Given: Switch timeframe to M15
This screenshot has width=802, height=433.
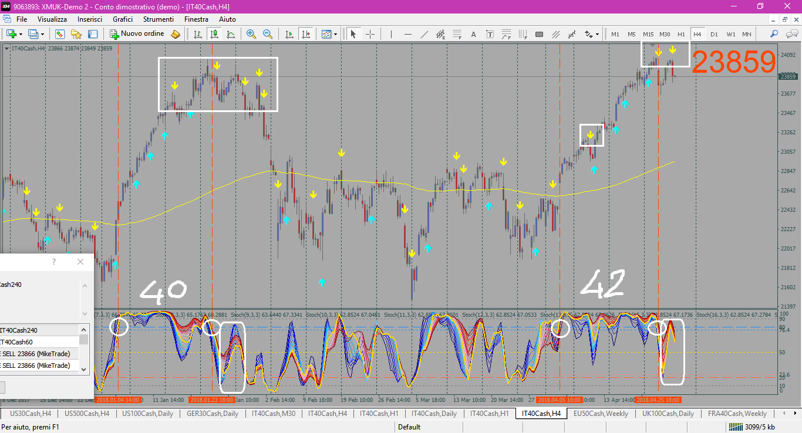Looking at the screenshot, I should (x=648, y=34).
